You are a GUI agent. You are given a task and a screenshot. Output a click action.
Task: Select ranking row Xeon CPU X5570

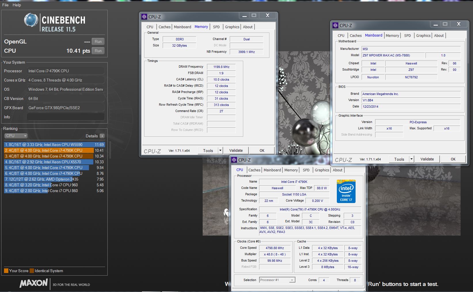(54, 162)
